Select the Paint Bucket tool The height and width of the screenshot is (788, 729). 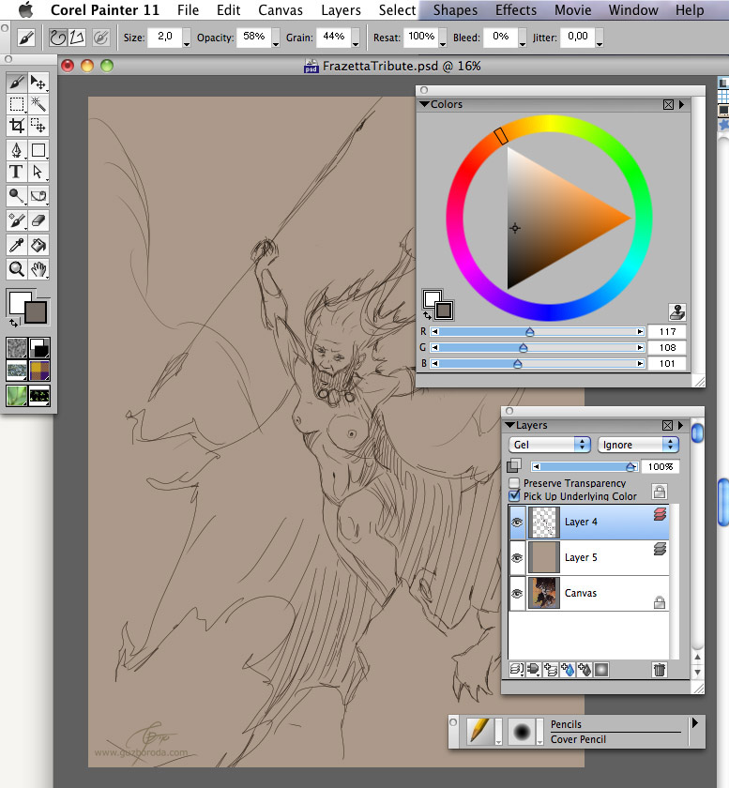pos(38,245)
